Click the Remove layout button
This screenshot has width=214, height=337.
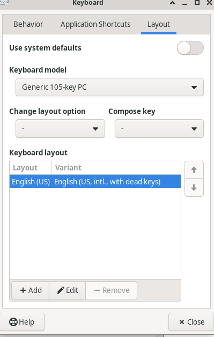coord(111,290)
